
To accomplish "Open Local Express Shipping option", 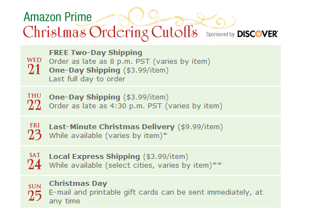I will [95, 157].
